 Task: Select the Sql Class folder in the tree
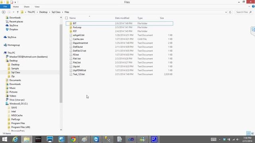coord(16,72)
